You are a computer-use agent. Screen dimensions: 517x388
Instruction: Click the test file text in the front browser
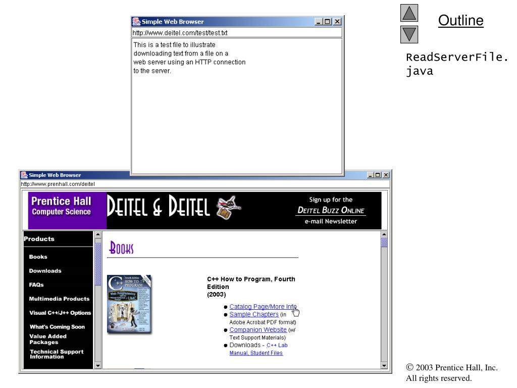[189, 58]
